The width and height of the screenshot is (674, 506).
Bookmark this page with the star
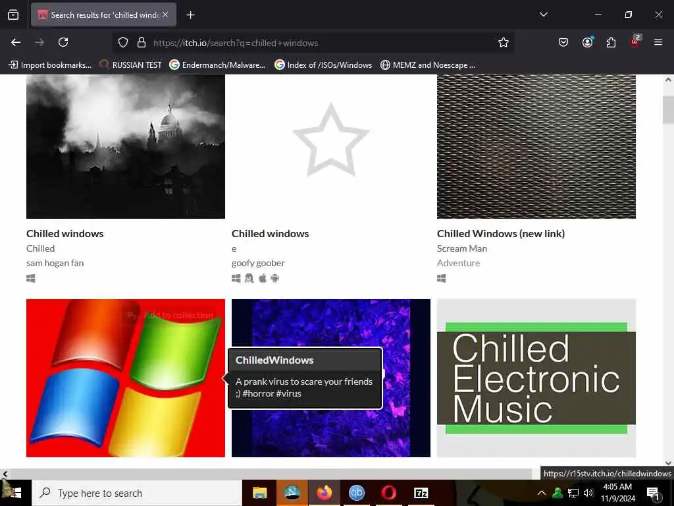point(504,42)
